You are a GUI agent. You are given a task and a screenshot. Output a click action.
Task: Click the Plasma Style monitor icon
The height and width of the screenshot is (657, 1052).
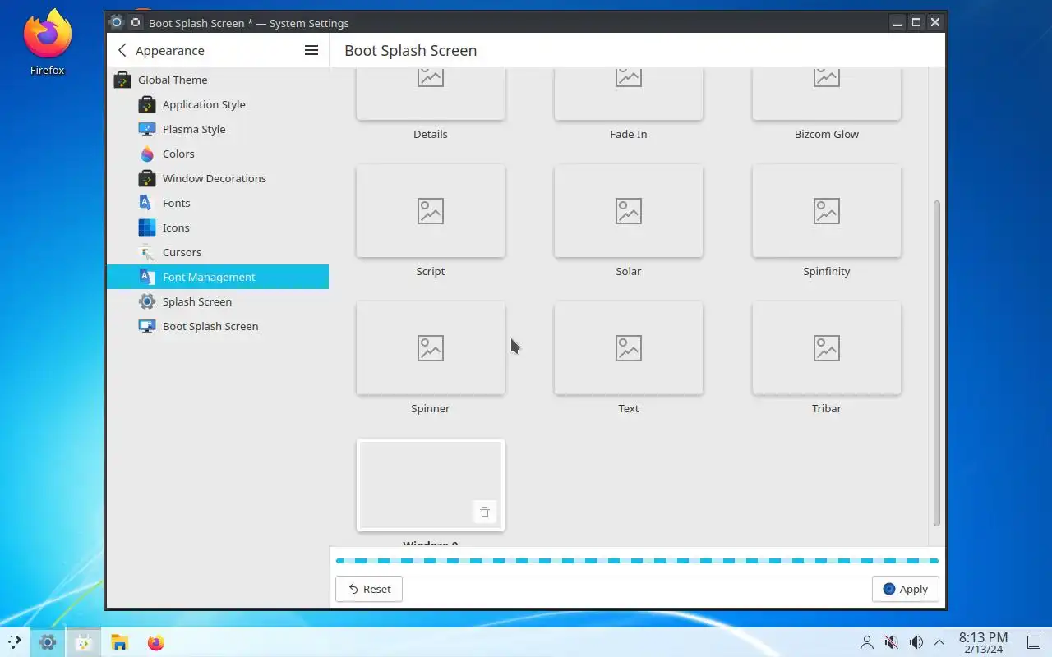[x=147, y=129]
